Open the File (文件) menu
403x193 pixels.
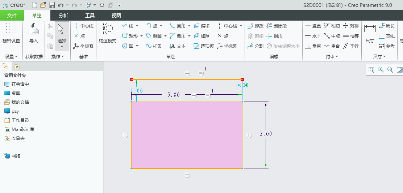point(12,16)
